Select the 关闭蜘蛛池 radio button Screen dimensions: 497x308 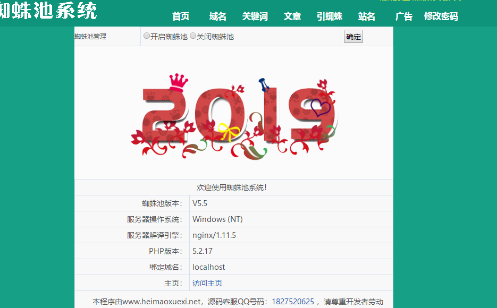click(x=193, y=36)
